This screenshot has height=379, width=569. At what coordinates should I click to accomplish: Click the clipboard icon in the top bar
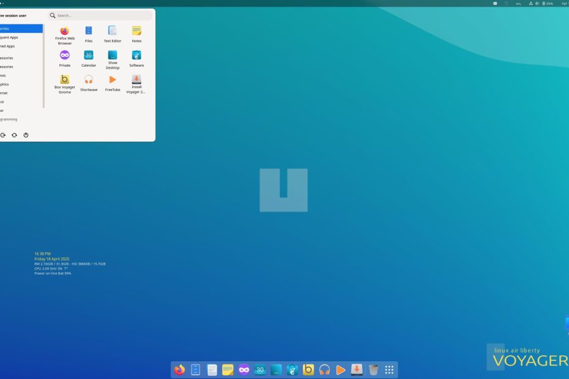pos(506,3)
